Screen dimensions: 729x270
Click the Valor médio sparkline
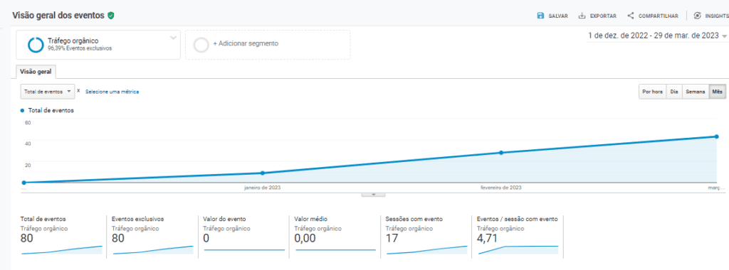(x=335, y=249)
